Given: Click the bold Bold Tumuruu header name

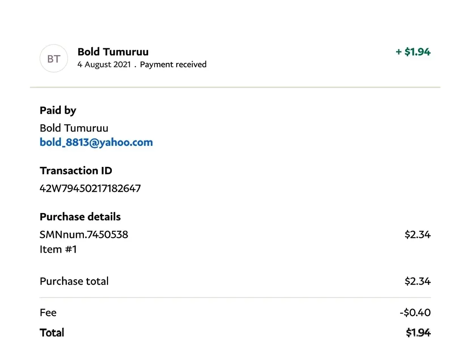Looking at the screenshot, I should 113,52.
